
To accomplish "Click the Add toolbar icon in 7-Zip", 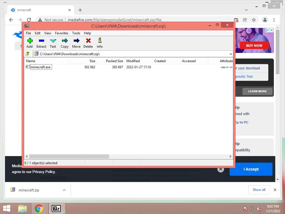I will click(x=30, y=41).
